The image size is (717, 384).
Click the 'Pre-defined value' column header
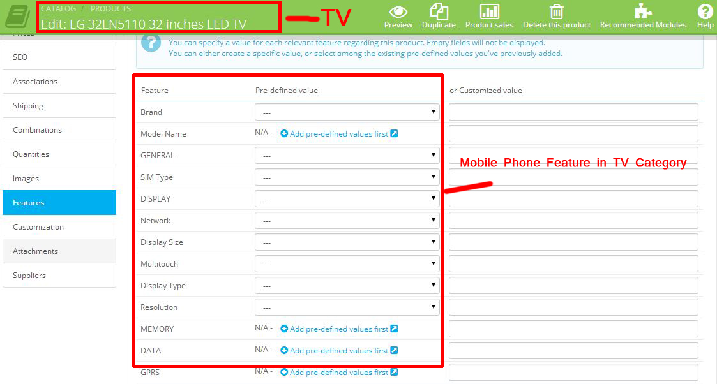[x=286, y=91]
